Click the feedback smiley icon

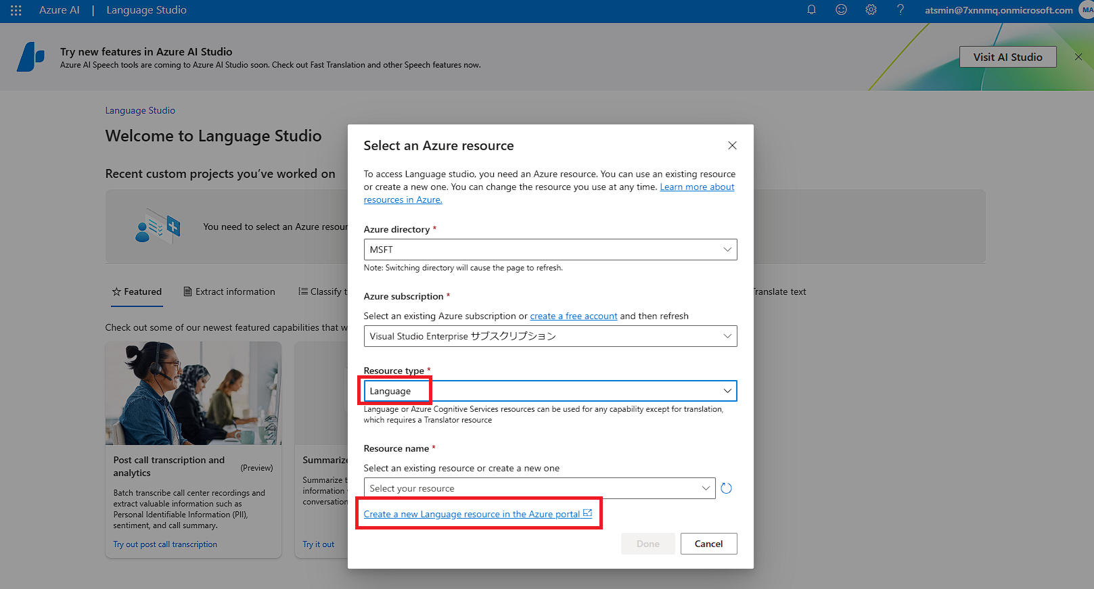tap(841, 10)
